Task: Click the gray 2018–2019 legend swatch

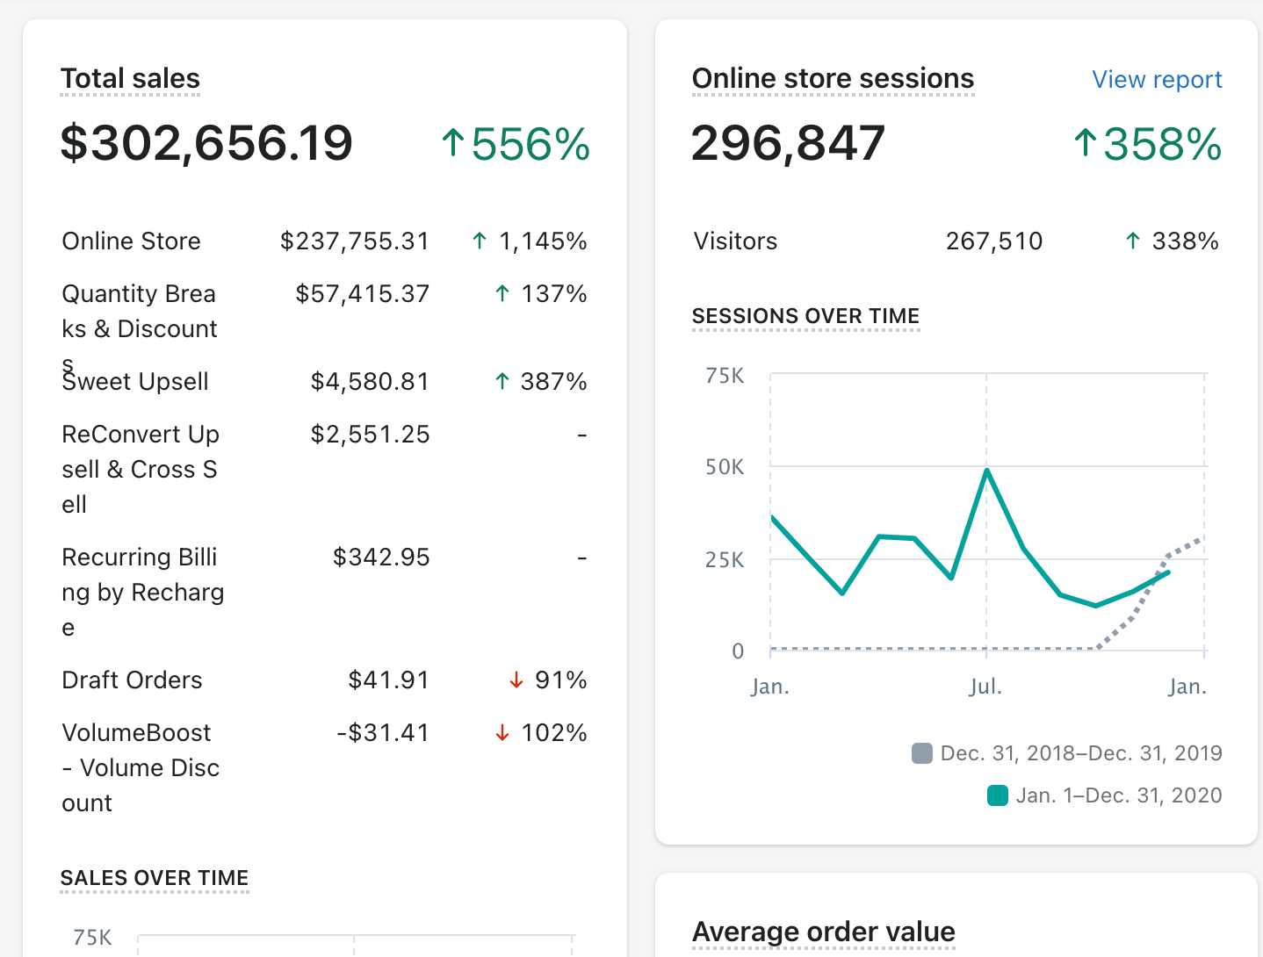Action: coord(922,753)
